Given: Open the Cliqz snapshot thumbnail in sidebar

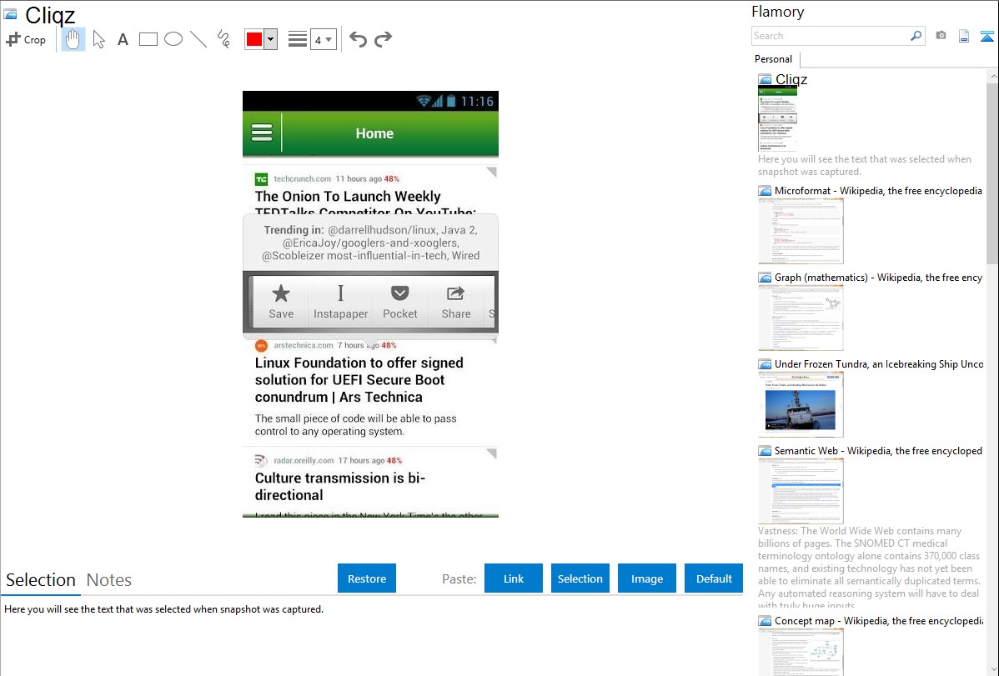Looking at the screenshot, I should 777,118.
